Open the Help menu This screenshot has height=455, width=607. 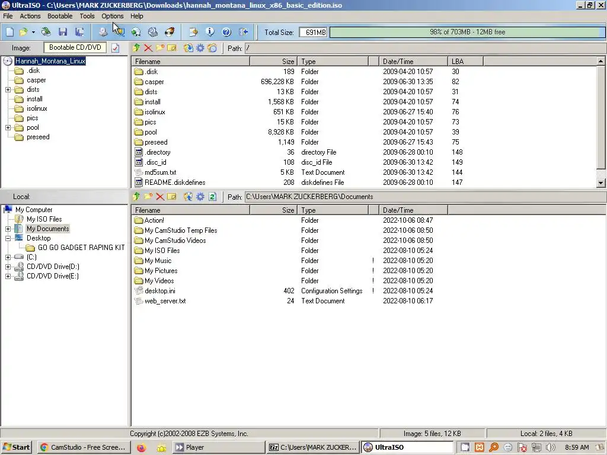(137, 16)
